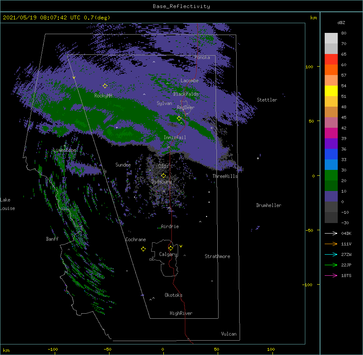Pick the white-gray swatch at 80 dBZ
363x355 pixels.
click(331, 38)
